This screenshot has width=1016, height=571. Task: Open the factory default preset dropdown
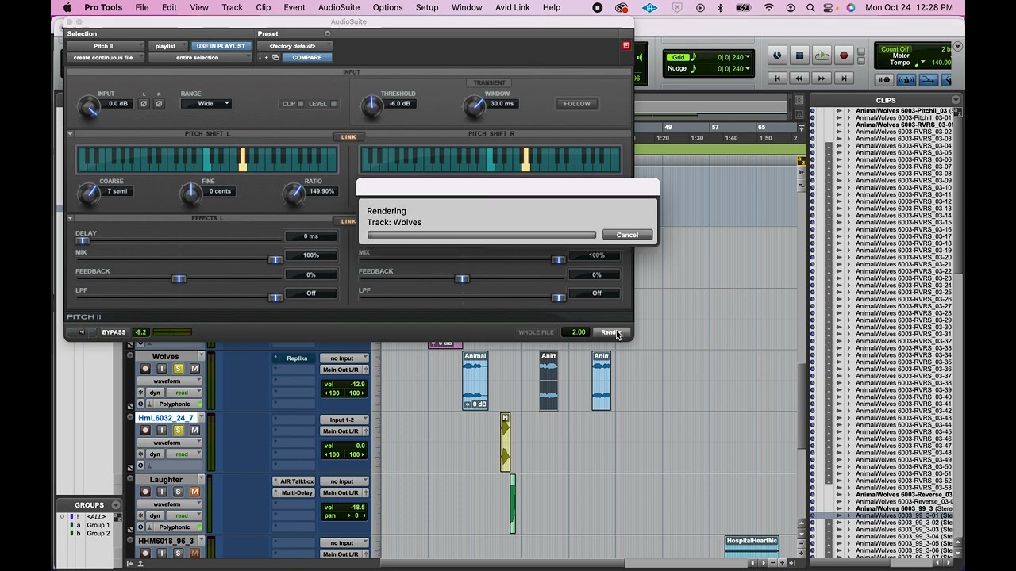click(x=294, y=46)
